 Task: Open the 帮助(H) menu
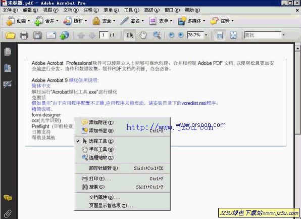tap(192, 10)
